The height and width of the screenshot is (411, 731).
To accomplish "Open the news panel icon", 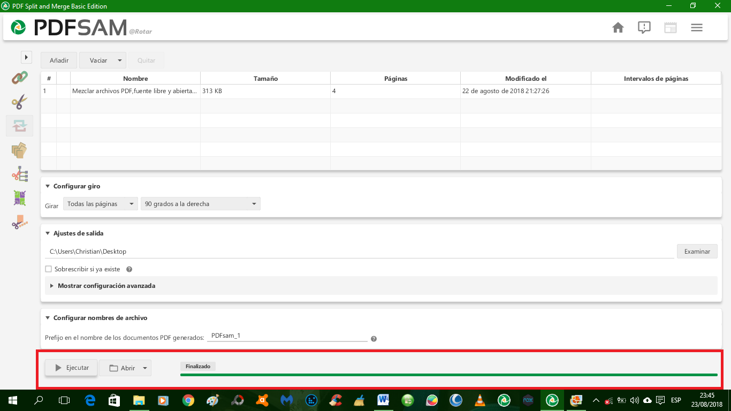I will coord(671,27).
